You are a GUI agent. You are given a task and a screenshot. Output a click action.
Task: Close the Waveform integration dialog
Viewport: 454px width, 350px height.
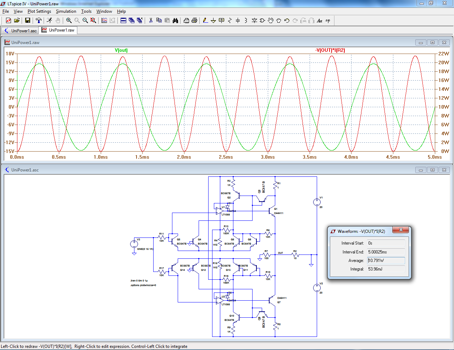click(401, 230)
